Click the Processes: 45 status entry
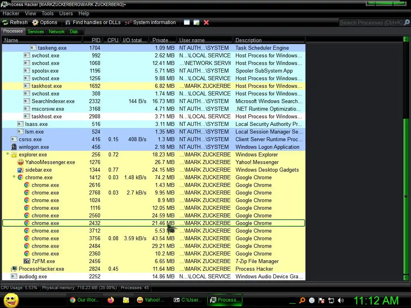The height and width of the screenshot is (308, 411). coord(135,288)
